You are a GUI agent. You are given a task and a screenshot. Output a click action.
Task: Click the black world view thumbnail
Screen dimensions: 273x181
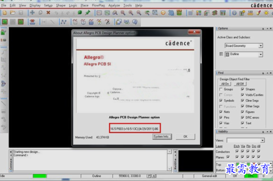[x=196, y=161]
